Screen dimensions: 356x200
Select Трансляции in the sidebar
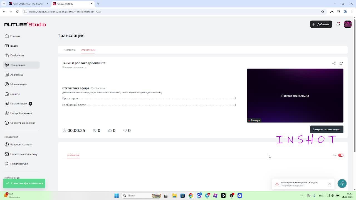tap(21, 65)
